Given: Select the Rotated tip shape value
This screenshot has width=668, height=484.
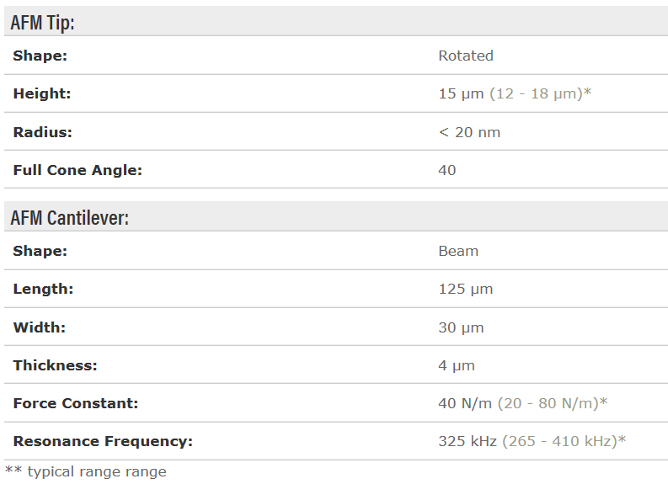Looking at the screenshot, I should pos(466,56).
